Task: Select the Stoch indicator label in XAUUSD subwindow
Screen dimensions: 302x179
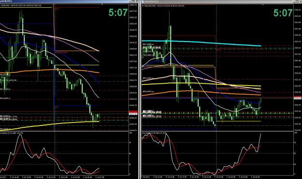Action: (x=155, y=133)
